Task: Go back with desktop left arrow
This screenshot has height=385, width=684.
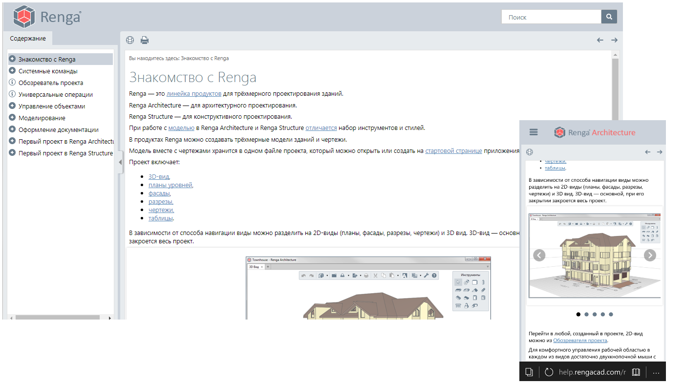Action: pyautogui.click(x=600, y=40)
